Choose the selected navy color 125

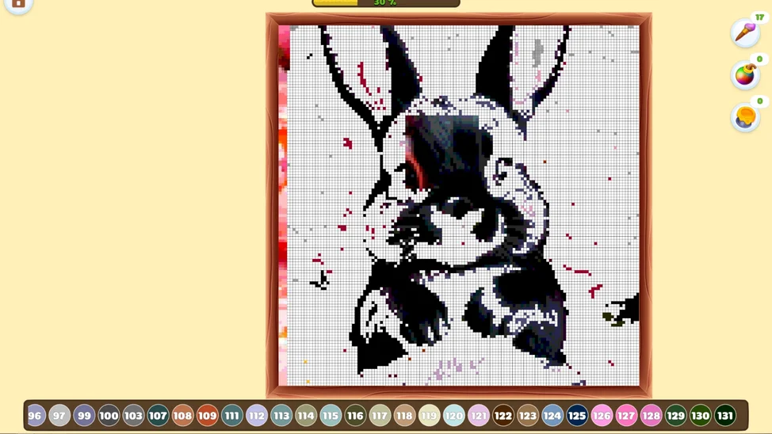click(x=577, y=416)
